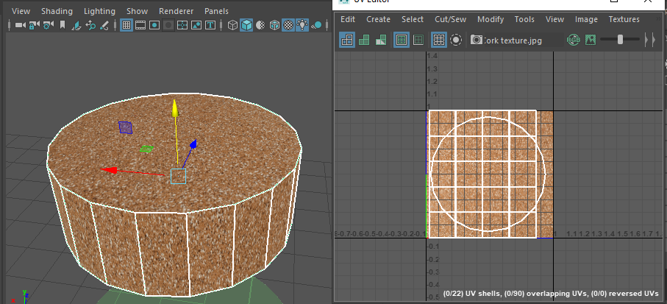Expand the Textures menu in UV Editor
The height and width of the screenshot is (304, 667).
(624, 19)
